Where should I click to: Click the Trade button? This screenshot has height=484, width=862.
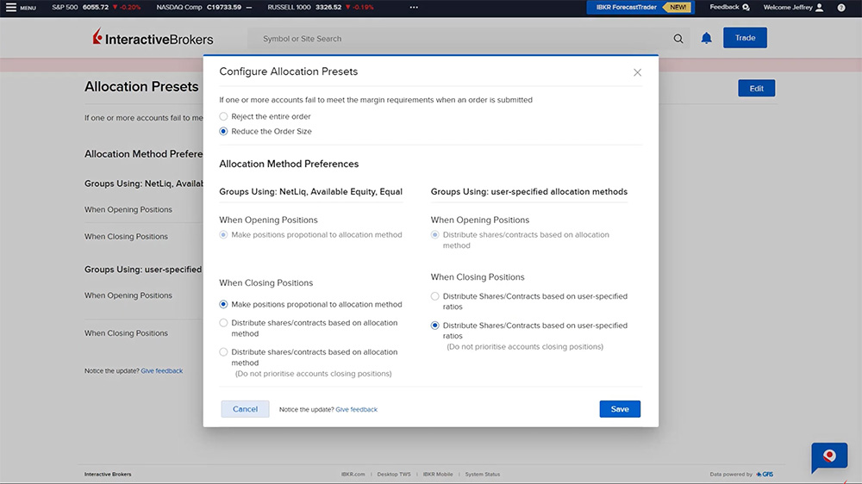745,38
